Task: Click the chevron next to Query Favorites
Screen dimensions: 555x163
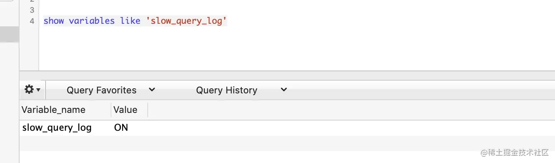Action: pos(152,90)
